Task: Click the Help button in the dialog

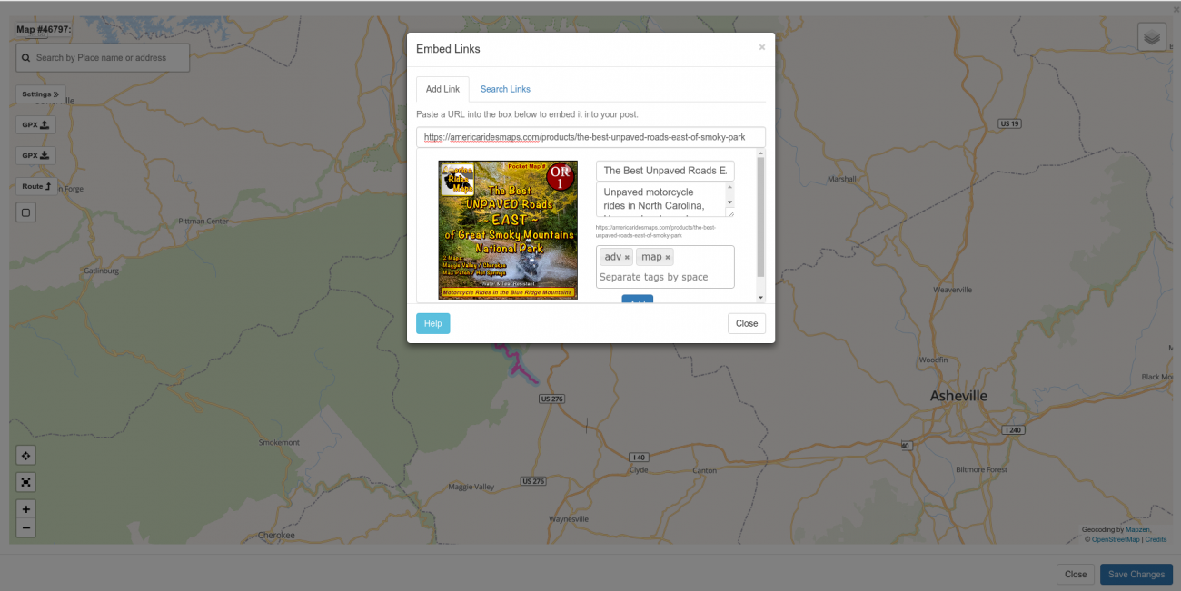Action: 432,323
